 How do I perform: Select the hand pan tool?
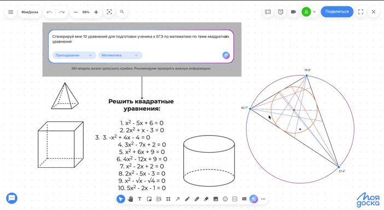[x=130, y=199]
